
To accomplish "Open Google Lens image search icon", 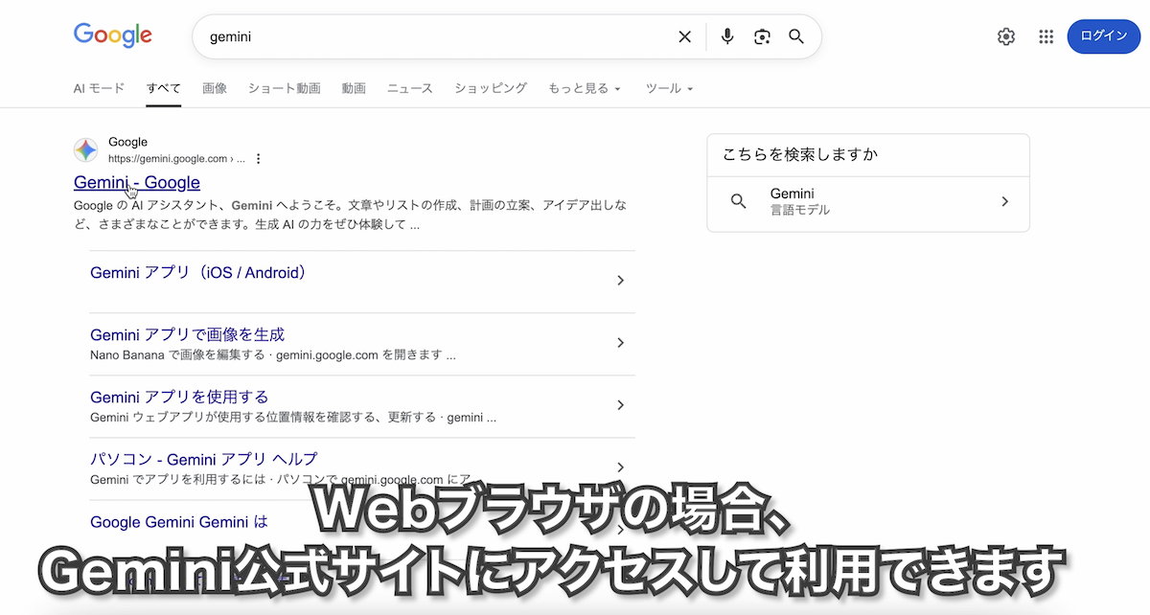I will [762, 36].
